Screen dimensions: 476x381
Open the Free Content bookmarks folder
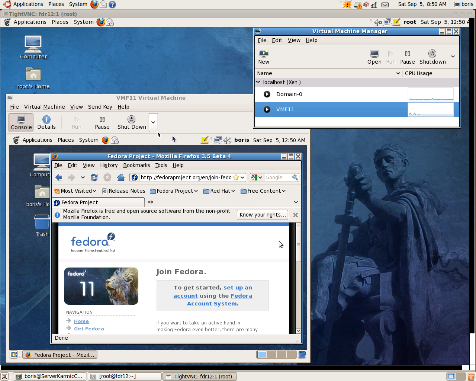[263, 191]
